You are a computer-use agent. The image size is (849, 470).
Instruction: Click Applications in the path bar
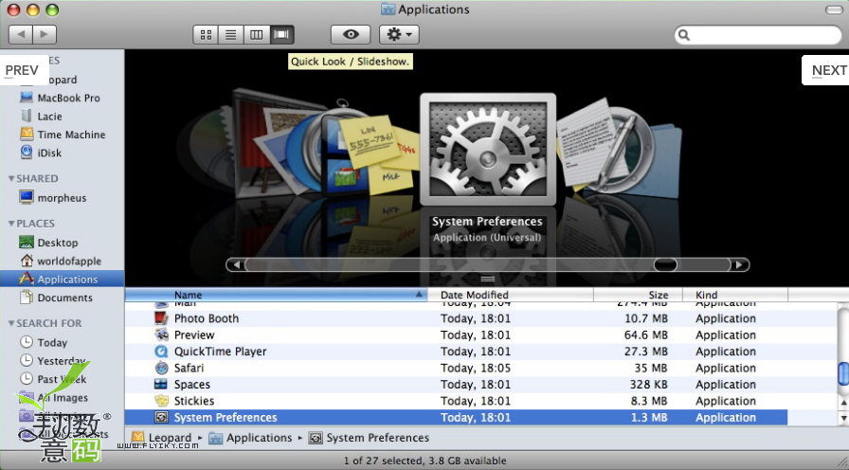(x=250, y=438)
